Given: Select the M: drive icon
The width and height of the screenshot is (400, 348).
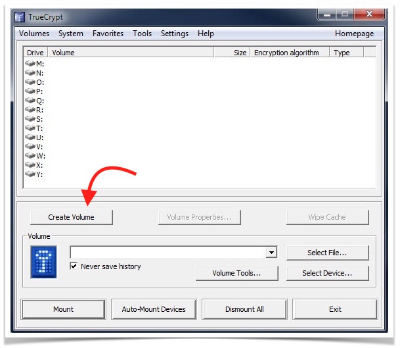Looking at the screenshot, I should [30, 63].
